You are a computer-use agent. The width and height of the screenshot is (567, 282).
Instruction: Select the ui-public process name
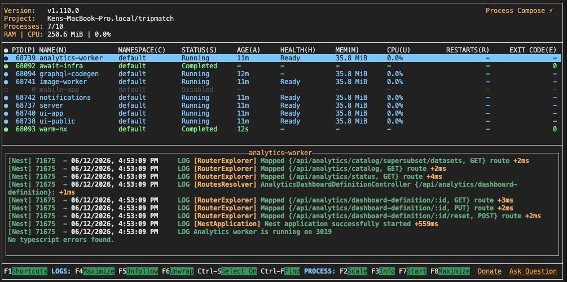pos(57,121)
